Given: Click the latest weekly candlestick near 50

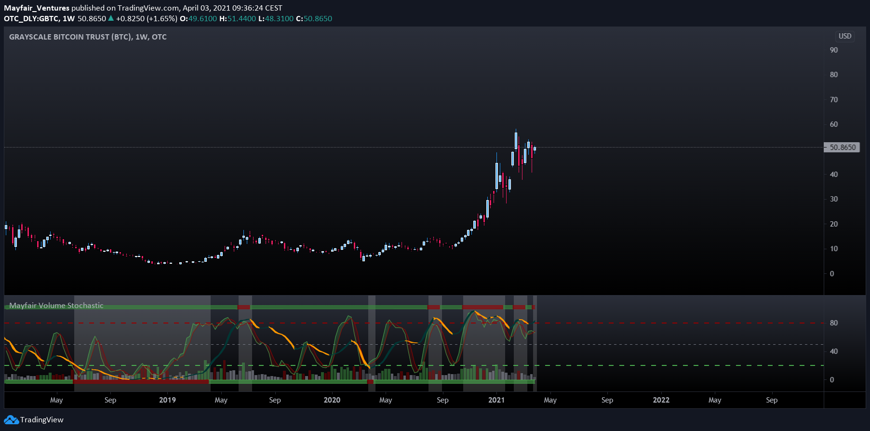Looking at the screenshot, I should 535,148.
